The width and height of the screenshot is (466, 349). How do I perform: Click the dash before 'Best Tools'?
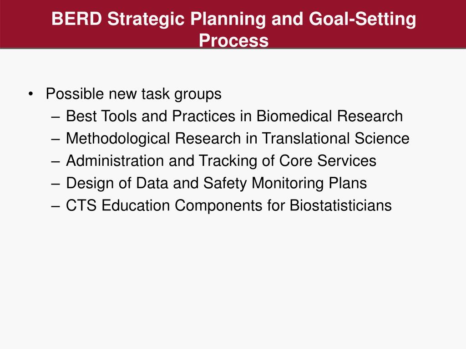coord(56,117)
